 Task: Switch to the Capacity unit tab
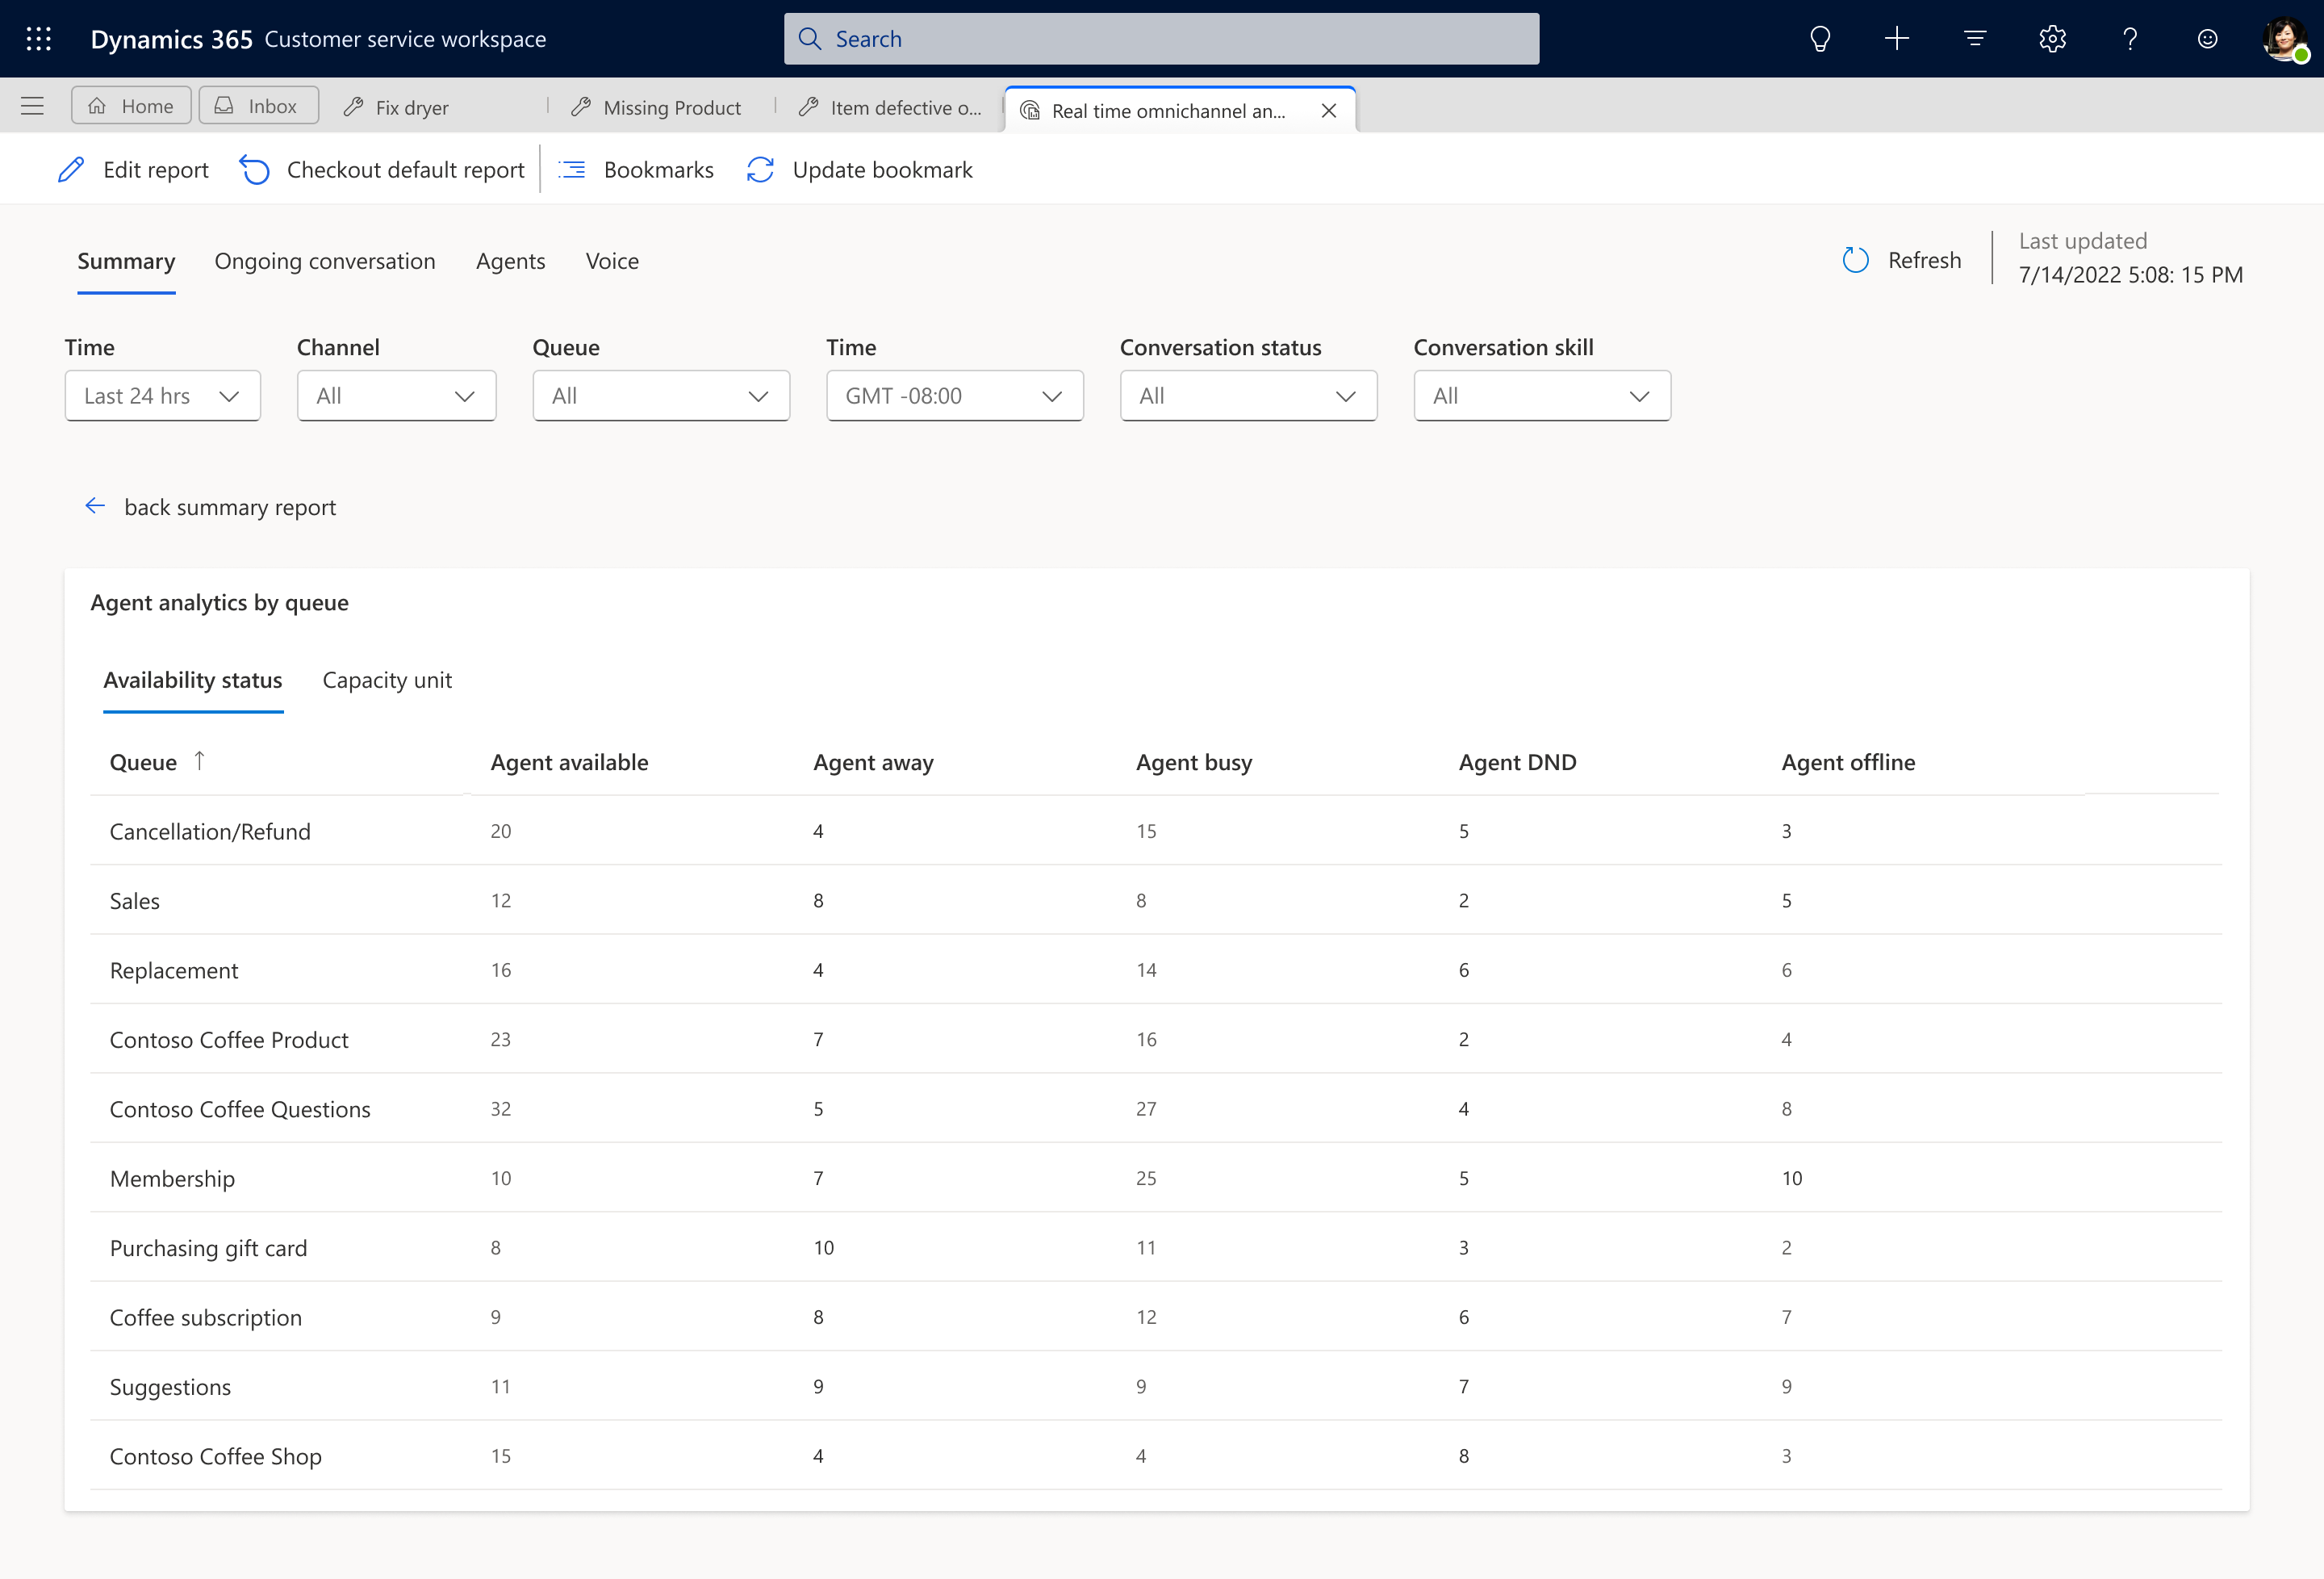(387, 678)
